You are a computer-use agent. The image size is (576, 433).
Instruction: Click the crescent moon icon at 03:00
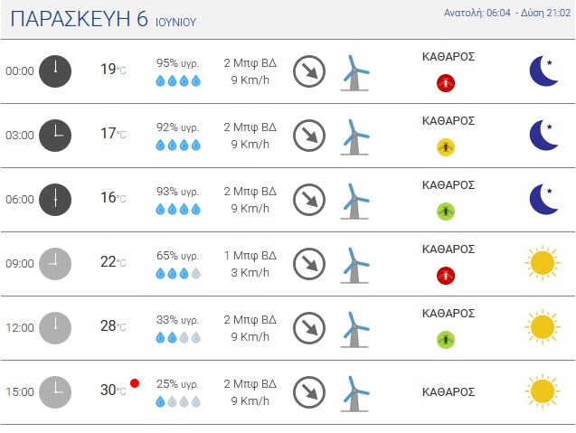(x=544, y=136)
